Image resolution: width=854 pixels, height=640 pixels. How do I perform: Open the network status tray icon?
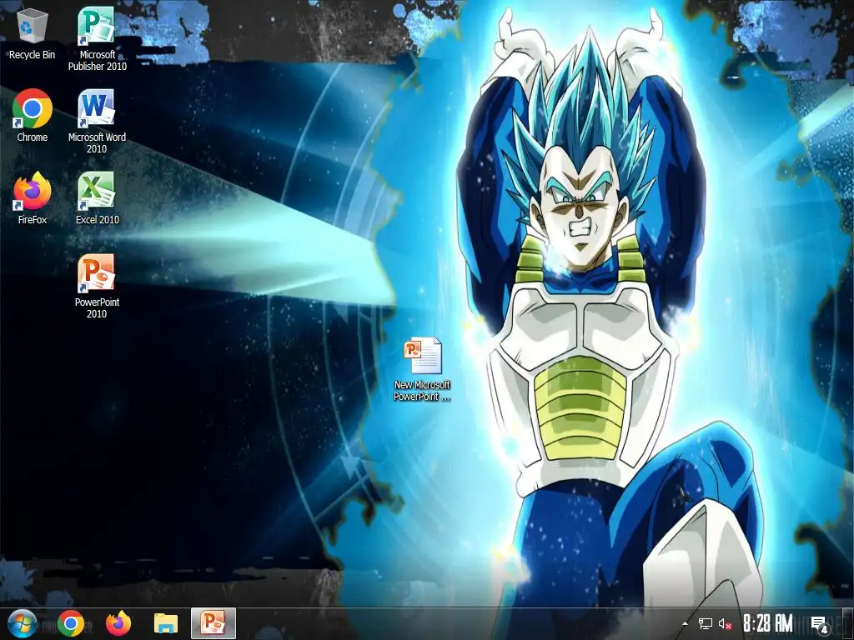[x=706, y=623]
